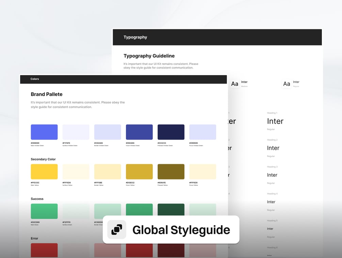
Task: Click the Inter sample under Heading 3
Action: tap(272, 175)
